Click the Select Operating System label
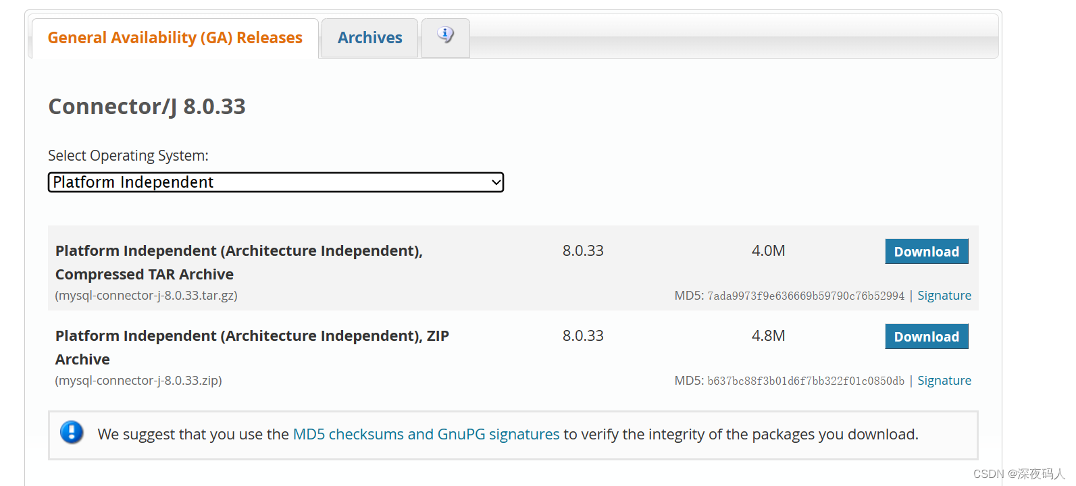Screen dimensions: 1076x486 [128, 156]
